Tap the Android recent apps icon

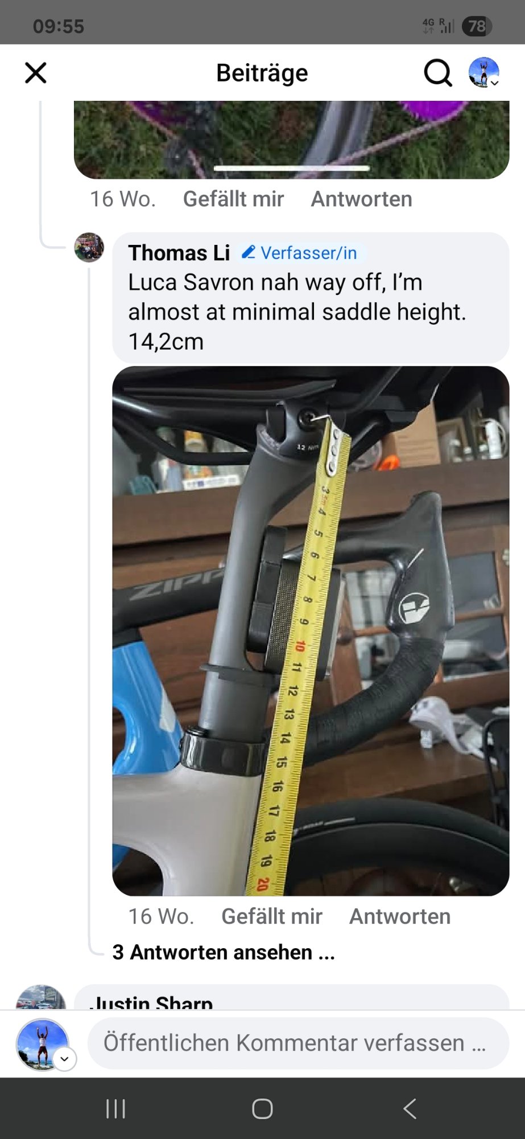pos(115,1108)
